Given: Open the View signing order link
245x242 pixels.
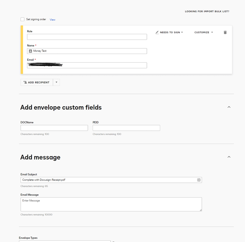Looking at the screenshot, I should click(x=52, y=19).
